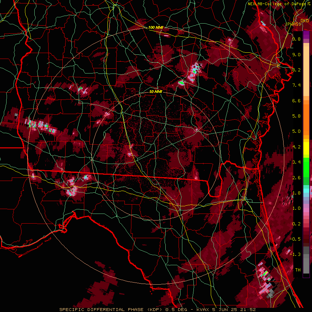Click the KVAX 5 JUN 25 21:52 timestamp
The width and height of the screenshot is (312, 312).
coord(226,310)
